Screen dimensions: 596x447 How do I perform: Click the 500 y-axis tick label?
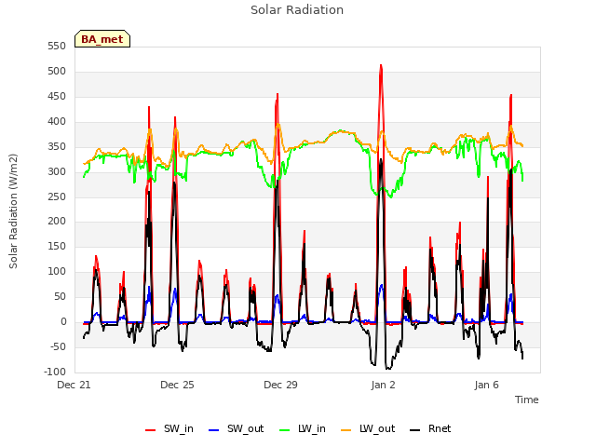[57, 72]
